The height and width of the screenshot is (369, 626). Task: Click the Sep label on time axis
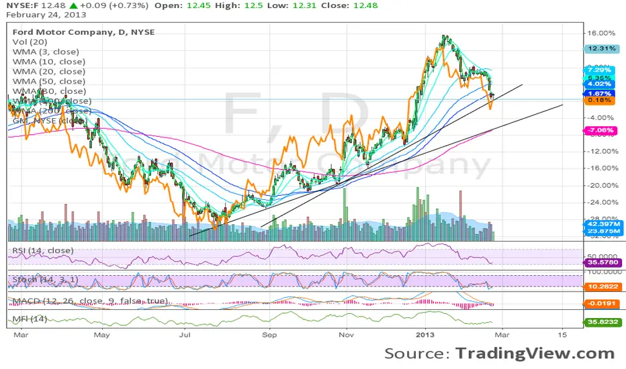tap(269, 335)
